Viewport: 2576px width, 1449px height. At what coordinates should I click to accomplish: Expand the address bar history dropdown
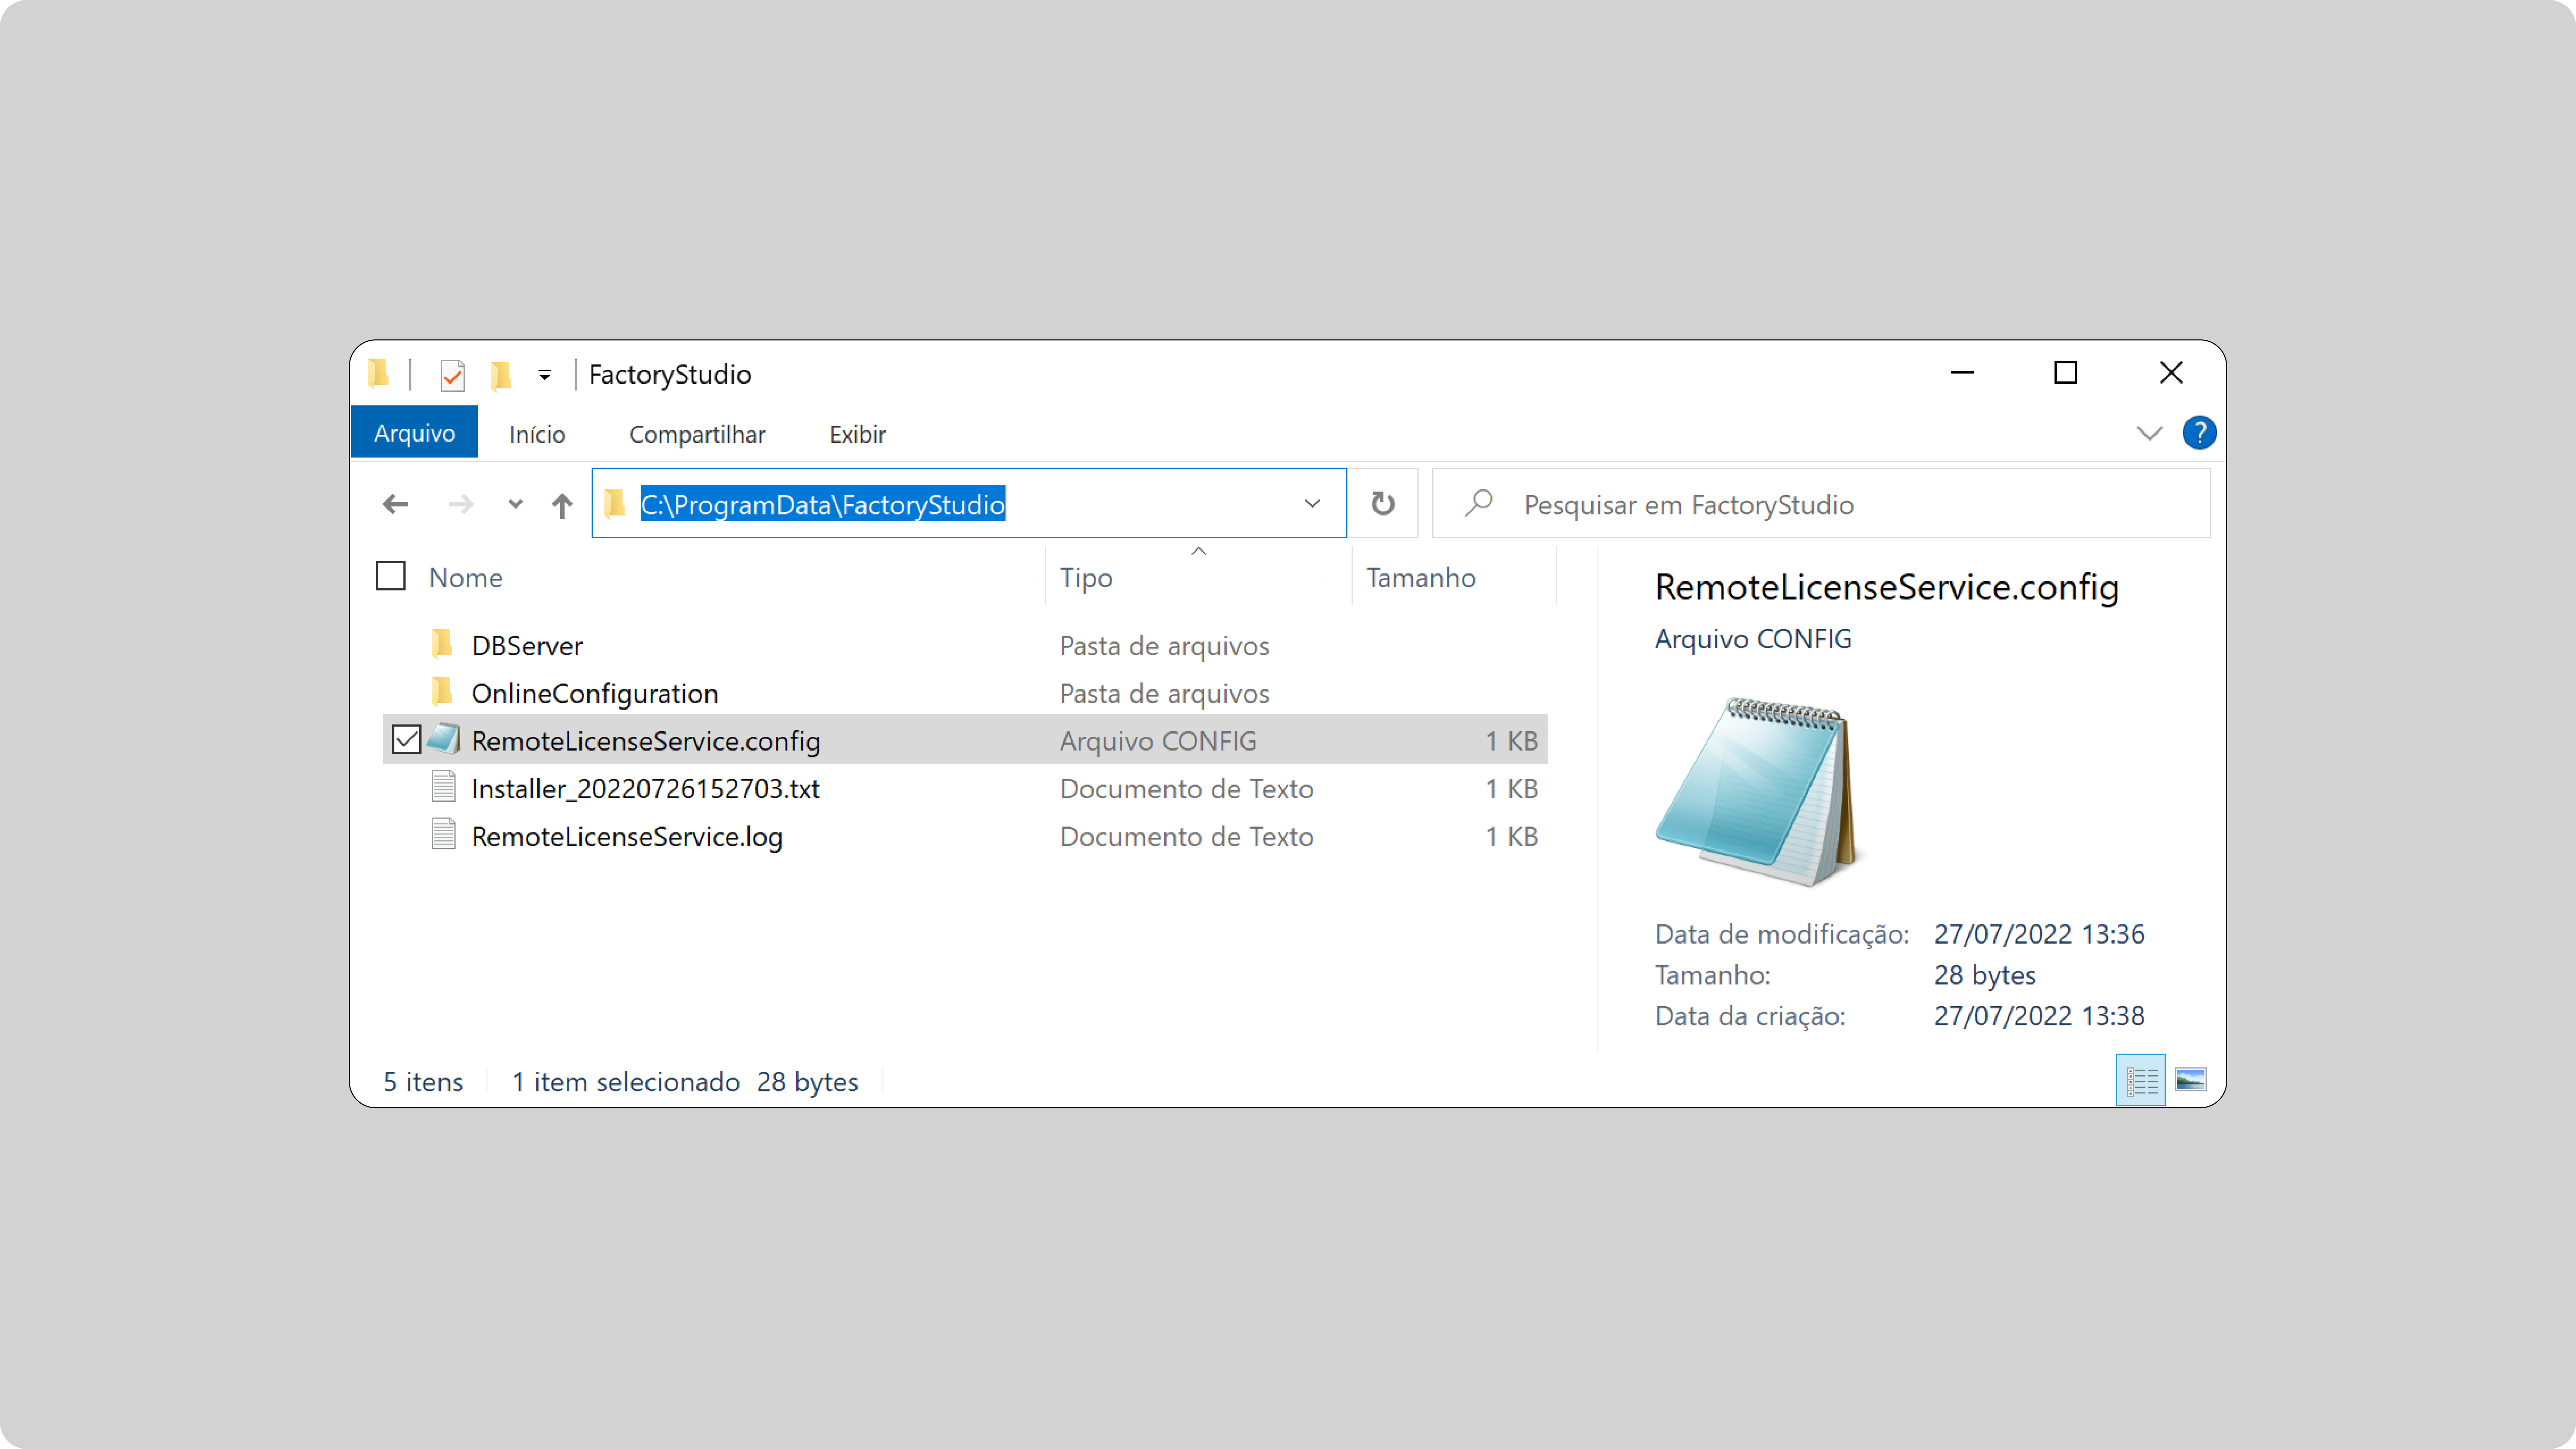click(x=1312, y=504)
